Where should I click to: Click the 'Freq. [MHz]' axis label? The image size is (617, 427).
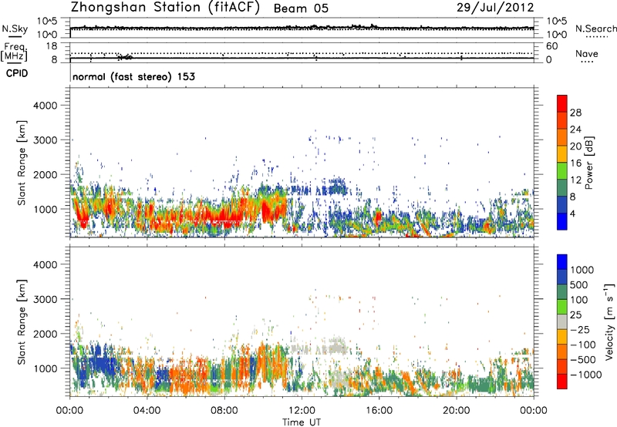pos(14,52)
